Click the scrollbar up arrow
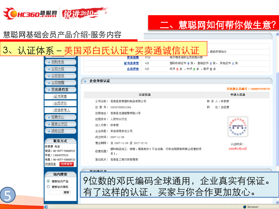 coord(277,34)
